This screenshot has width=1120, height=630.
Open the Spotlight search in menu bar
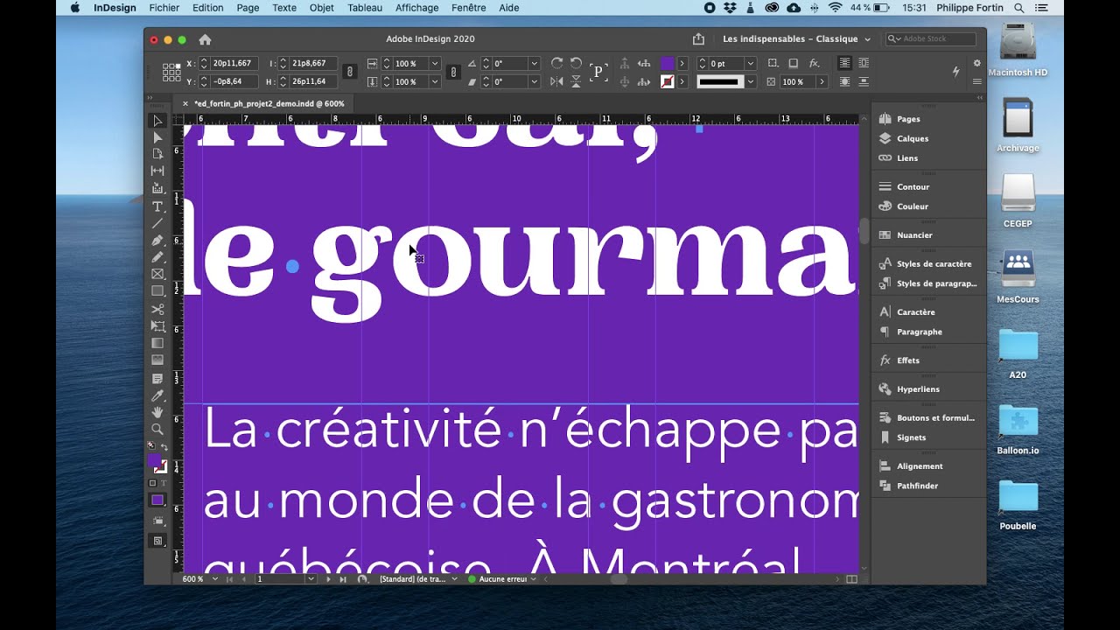1019,8
